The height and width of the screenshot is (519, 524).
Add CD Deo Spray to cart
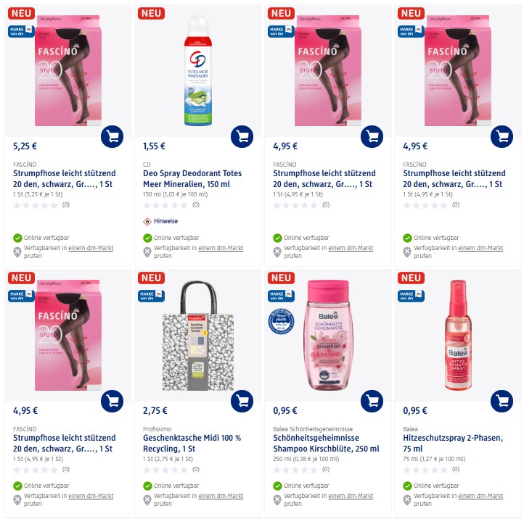click(x=242, y=136)
